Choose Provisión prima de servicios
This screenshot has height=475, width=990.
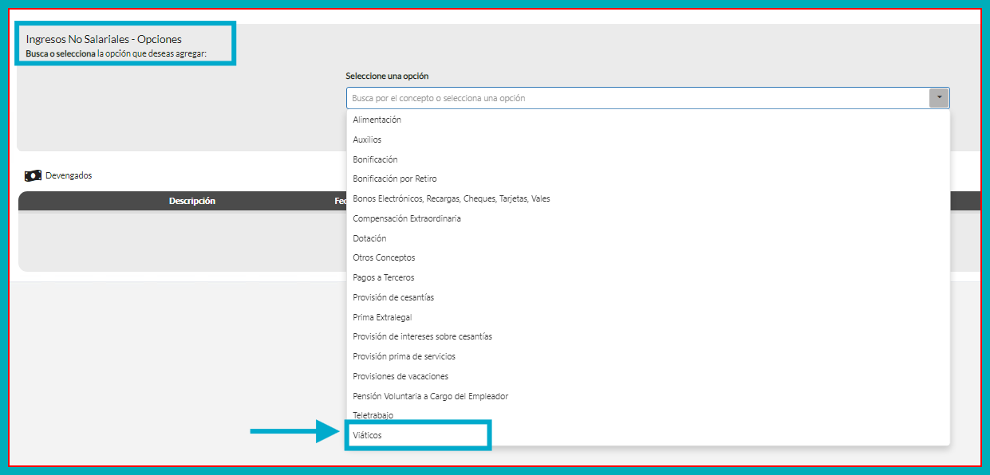point(648,356)
